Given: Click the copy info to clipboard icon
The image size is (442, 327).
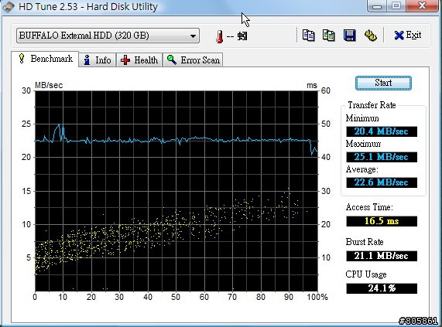Looking at the screenshot, I should [x=308, y=36].
